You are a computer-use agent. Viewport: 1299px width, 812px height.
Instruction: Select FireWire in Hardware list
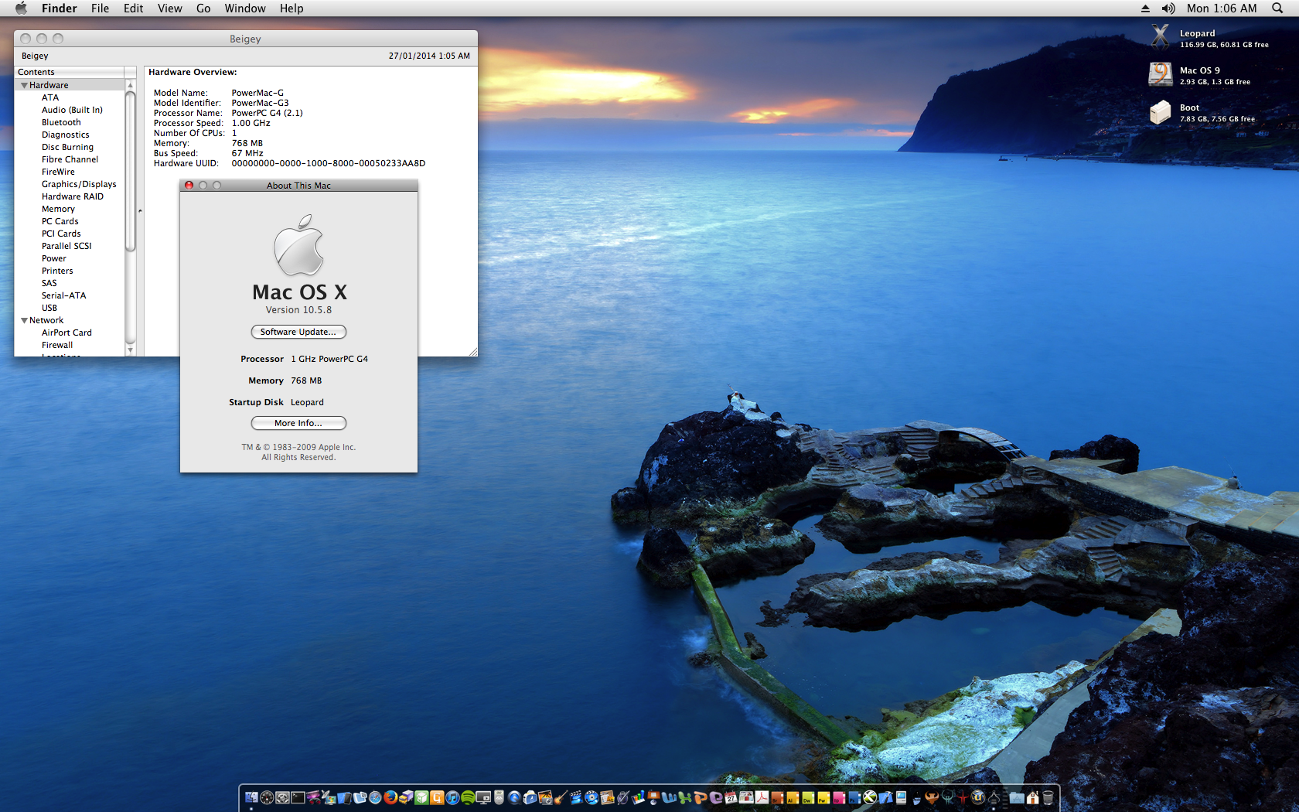coord(58,172)
